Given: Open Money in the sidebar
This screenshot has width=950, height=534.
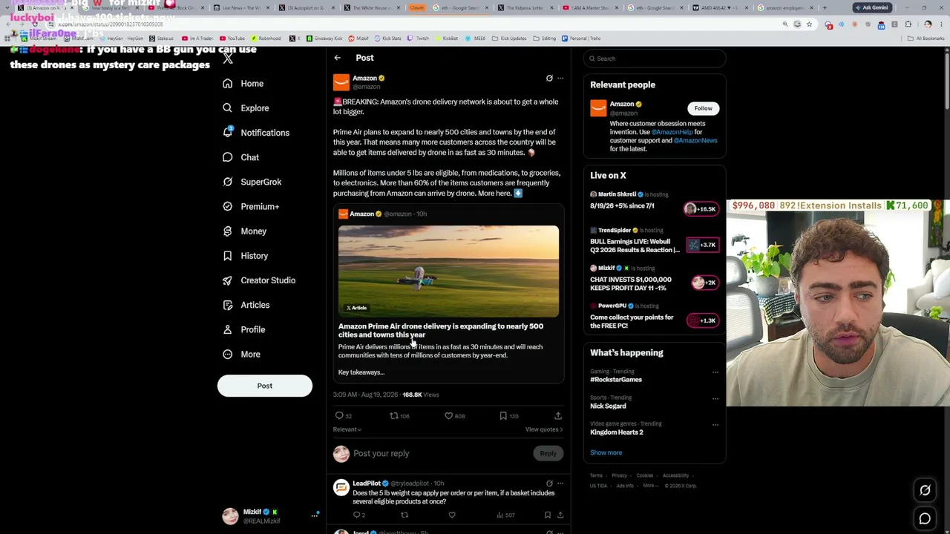Looking at the screenshot, I should pos(245,231).
